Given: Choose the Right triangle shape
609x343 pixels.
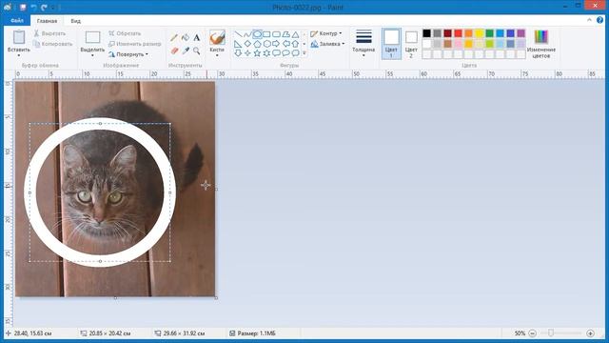Looking at the screenshot, I should (238, 44).
